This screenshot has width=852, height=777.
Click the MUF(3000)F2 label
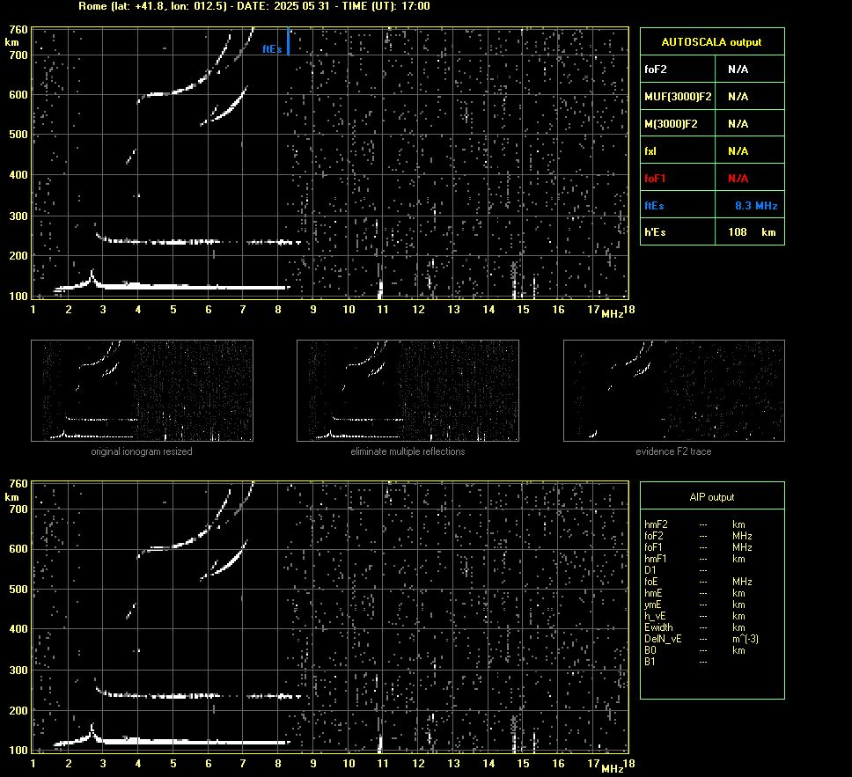click(x=678, y=97)
